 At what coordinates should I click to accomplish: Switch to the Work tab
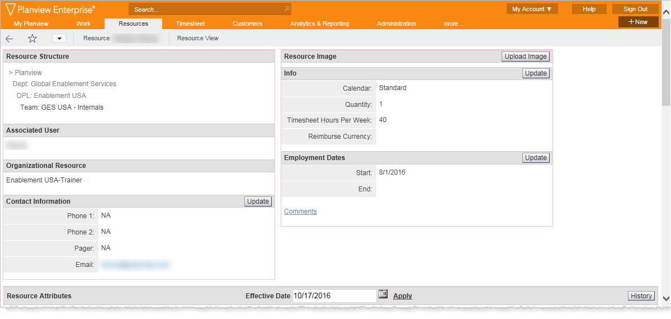tap(83, 24)
